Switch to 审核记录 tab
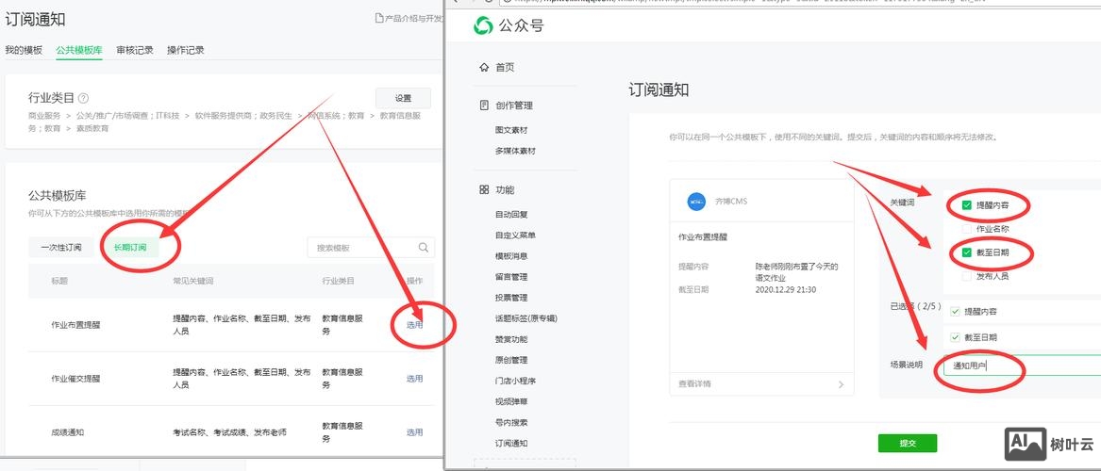 pyautogui.click(x=135, y=50)
